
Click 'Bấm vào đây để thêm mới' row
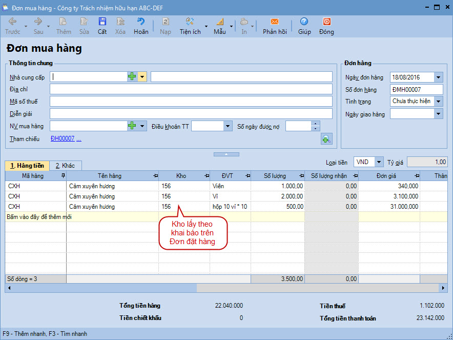pyautogui.click(x=226, y=217)
